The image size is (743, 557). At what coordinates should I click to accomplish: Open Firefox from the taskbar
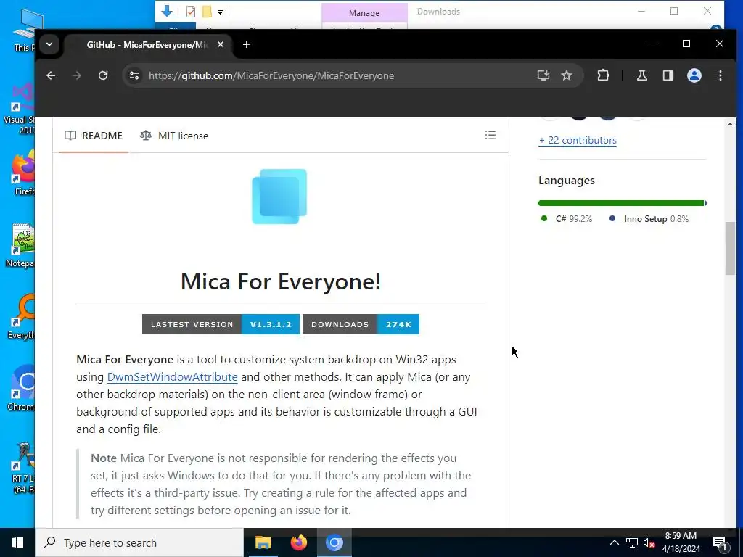pos(298,542)
